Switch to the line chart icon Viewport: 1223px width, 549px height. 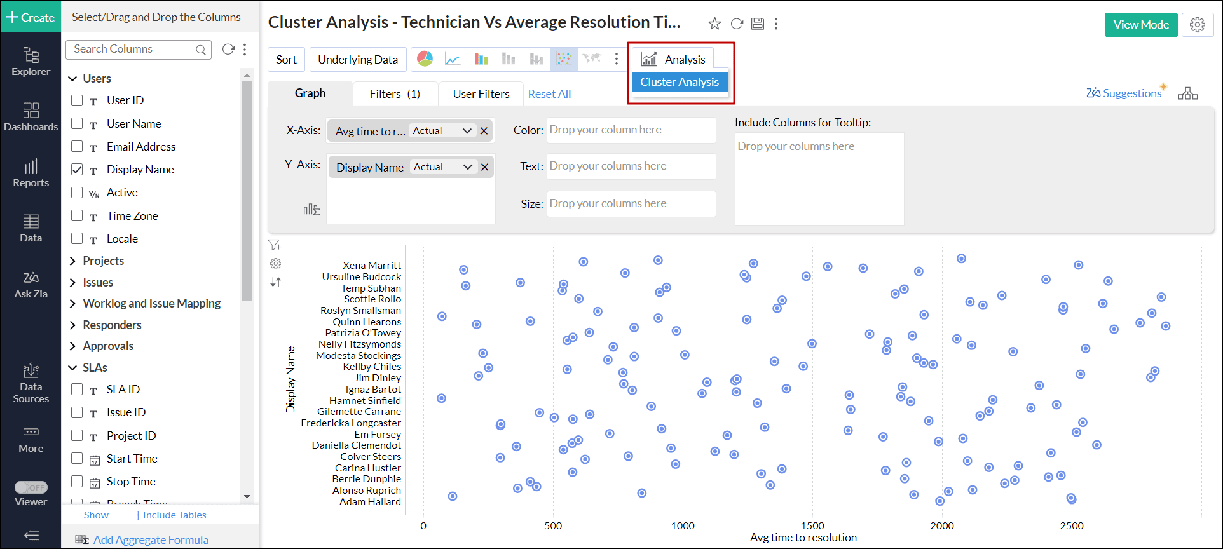point(453,59)
